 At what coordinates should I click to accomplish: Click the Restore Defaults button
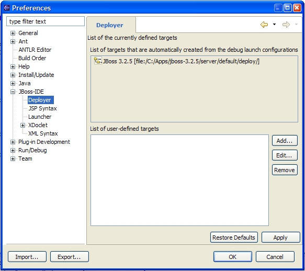pyautogui.click(x=234, y=238)
